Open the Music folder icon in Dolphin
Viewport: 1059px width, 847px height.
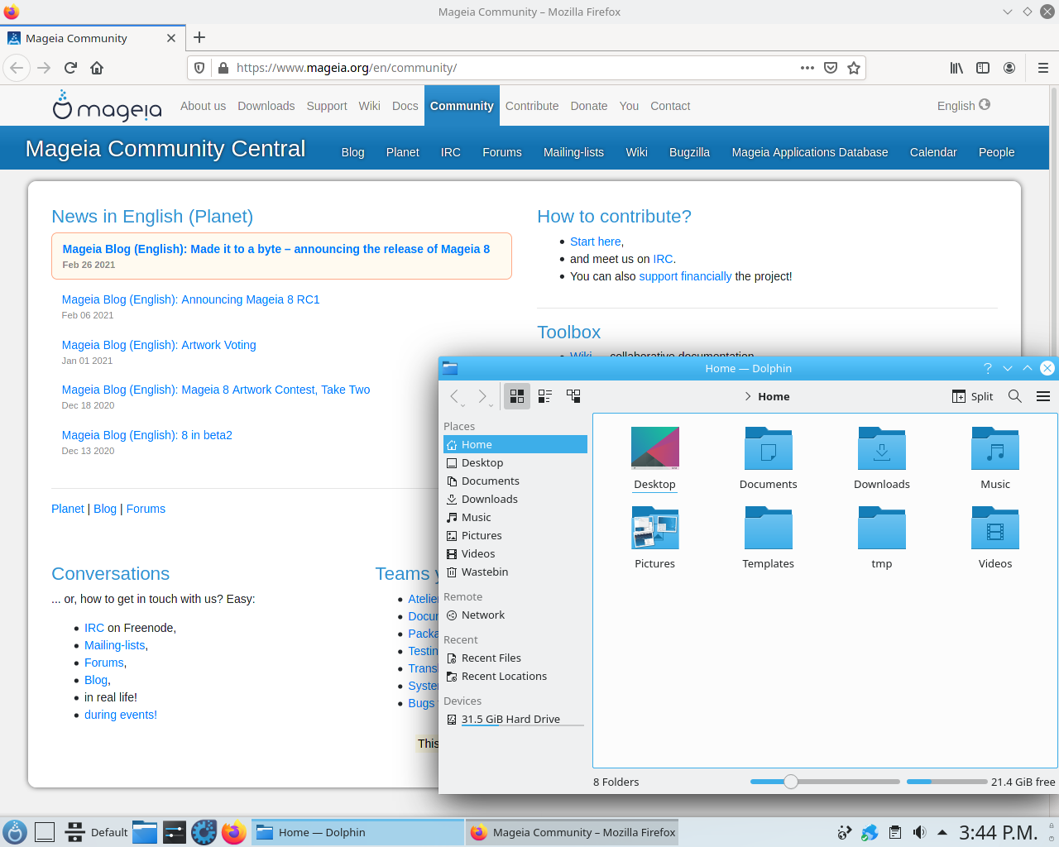pos(995,448)
